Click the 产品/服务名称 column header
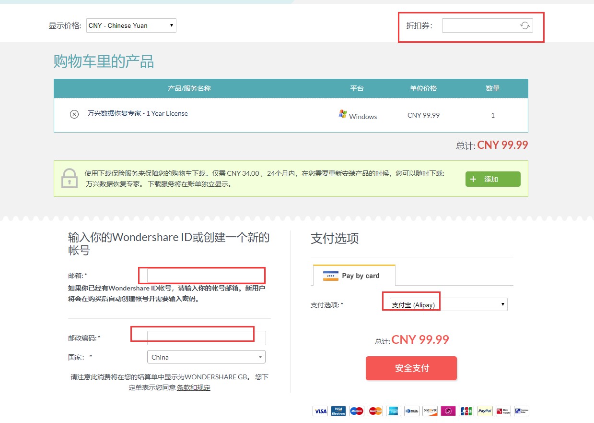The height and width of the screenshot is (423, 594). (189, 88)
